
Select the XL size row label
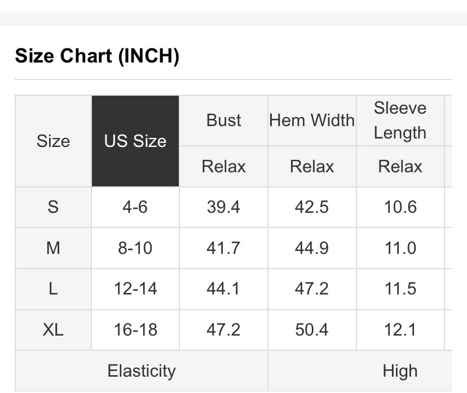(x=53, y=330)
